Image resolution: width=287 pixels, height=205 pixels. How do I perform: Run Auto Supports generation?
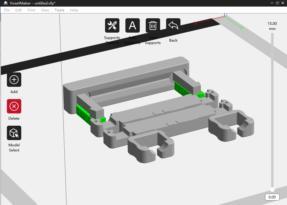click(x=132, y=25)
